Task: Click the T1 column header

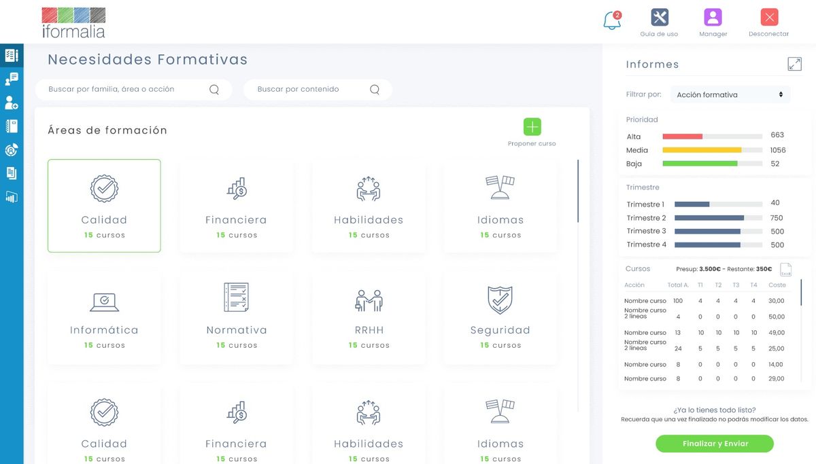Action: 700,285
